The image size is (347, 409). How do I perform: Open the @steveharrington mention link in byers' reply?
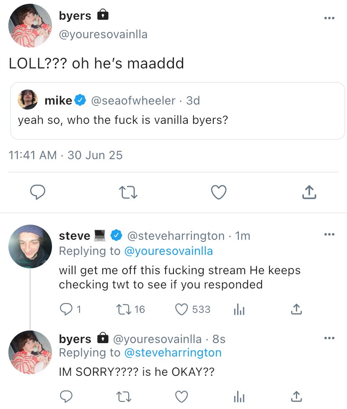click(x=173, y=353)
